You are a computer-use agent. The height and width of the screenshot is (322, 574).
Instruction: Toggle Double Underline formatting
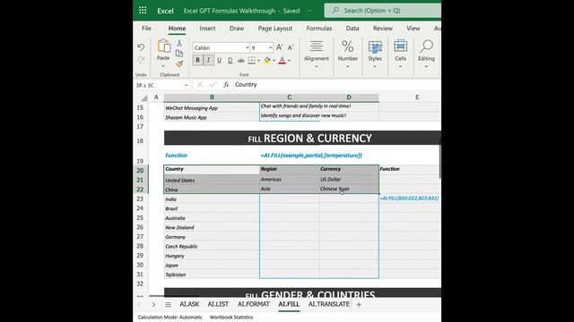coord(230,60)
